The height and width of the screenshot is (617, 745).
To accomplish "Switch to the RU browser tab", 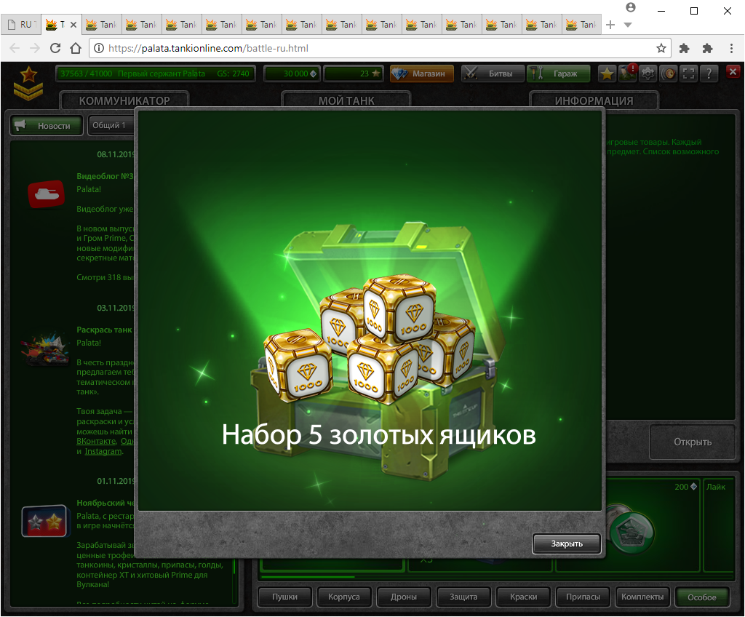I will click(21, 24).
